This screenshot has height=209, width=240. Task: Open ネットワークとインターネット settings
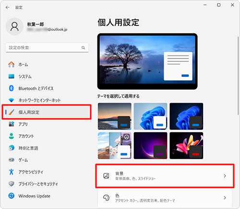click(x=47, y=100)
